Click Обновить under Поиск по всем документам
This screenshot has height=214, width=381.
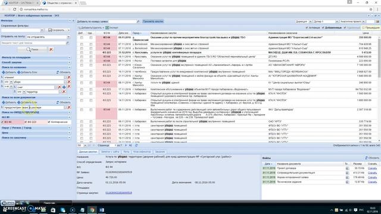63,102
